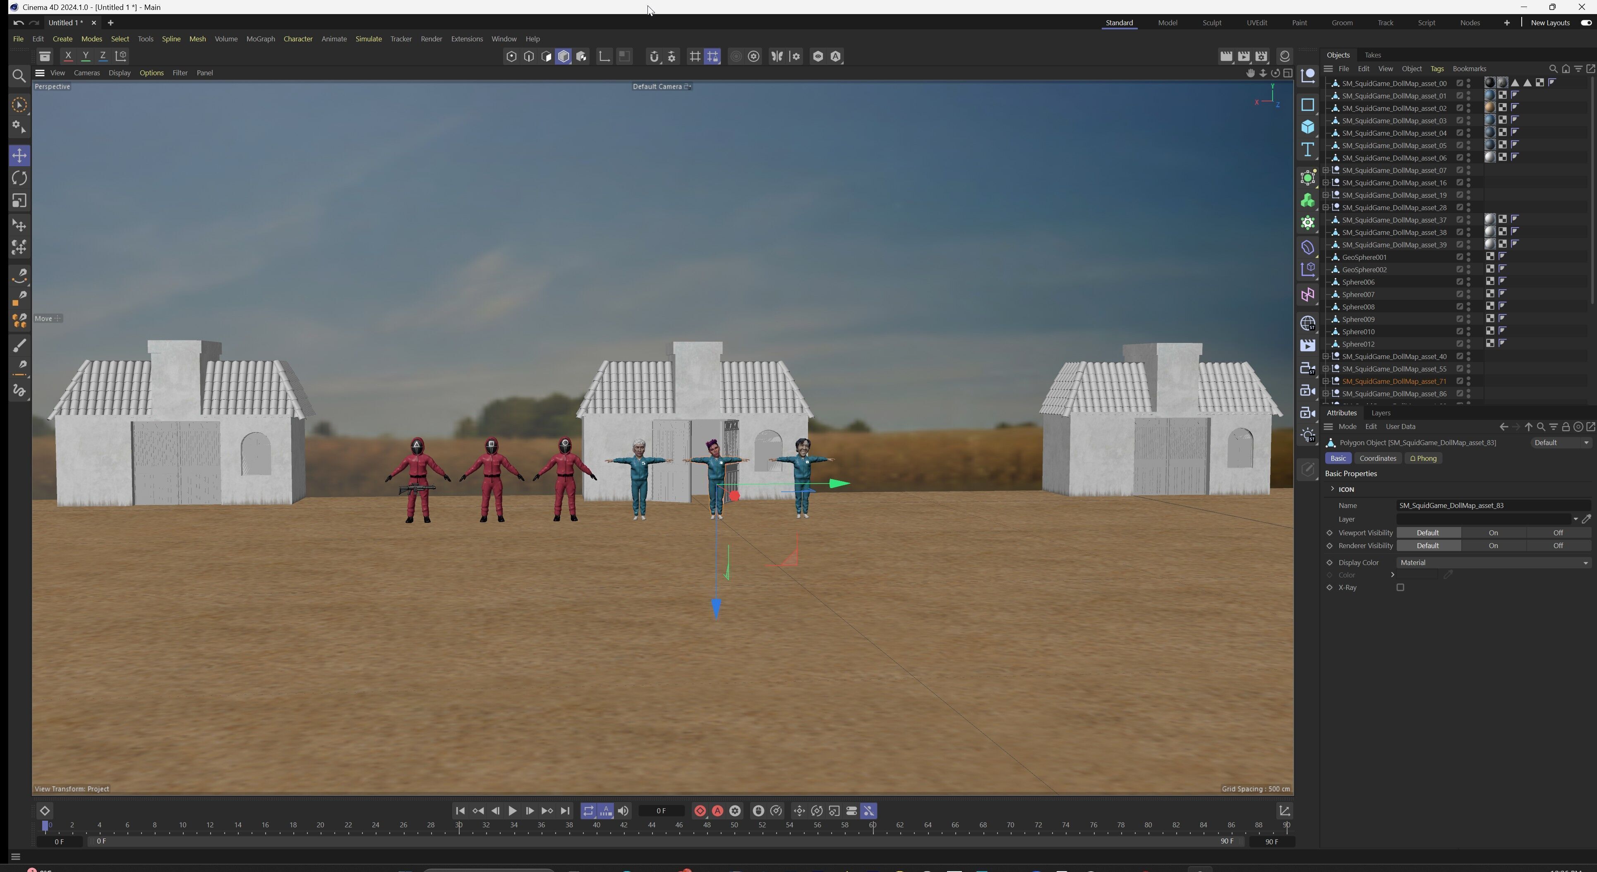Toggle timeline sound speaker icon

coord(623,811)
